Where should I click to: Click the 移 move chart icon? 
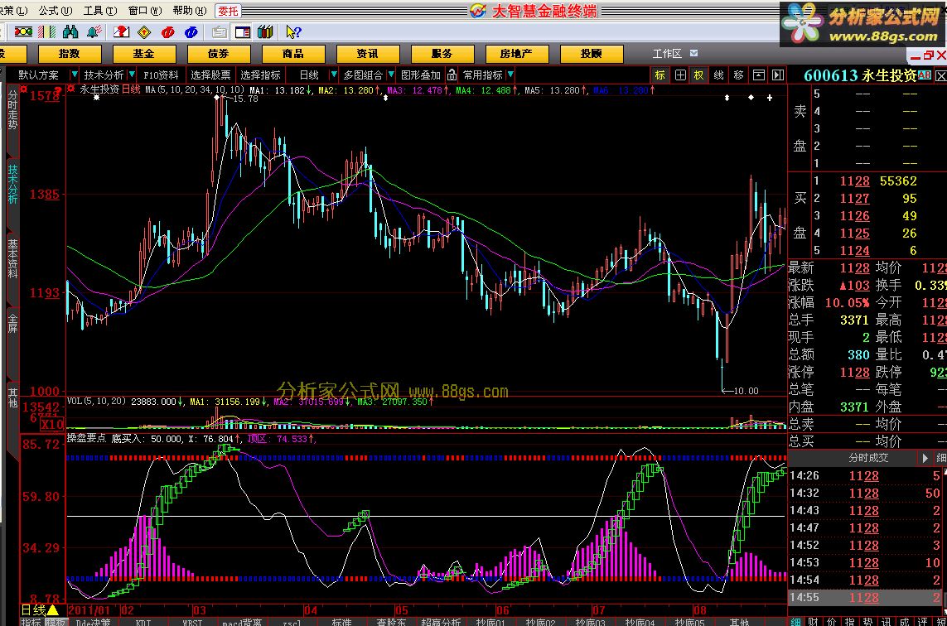[x=739, y=75]
